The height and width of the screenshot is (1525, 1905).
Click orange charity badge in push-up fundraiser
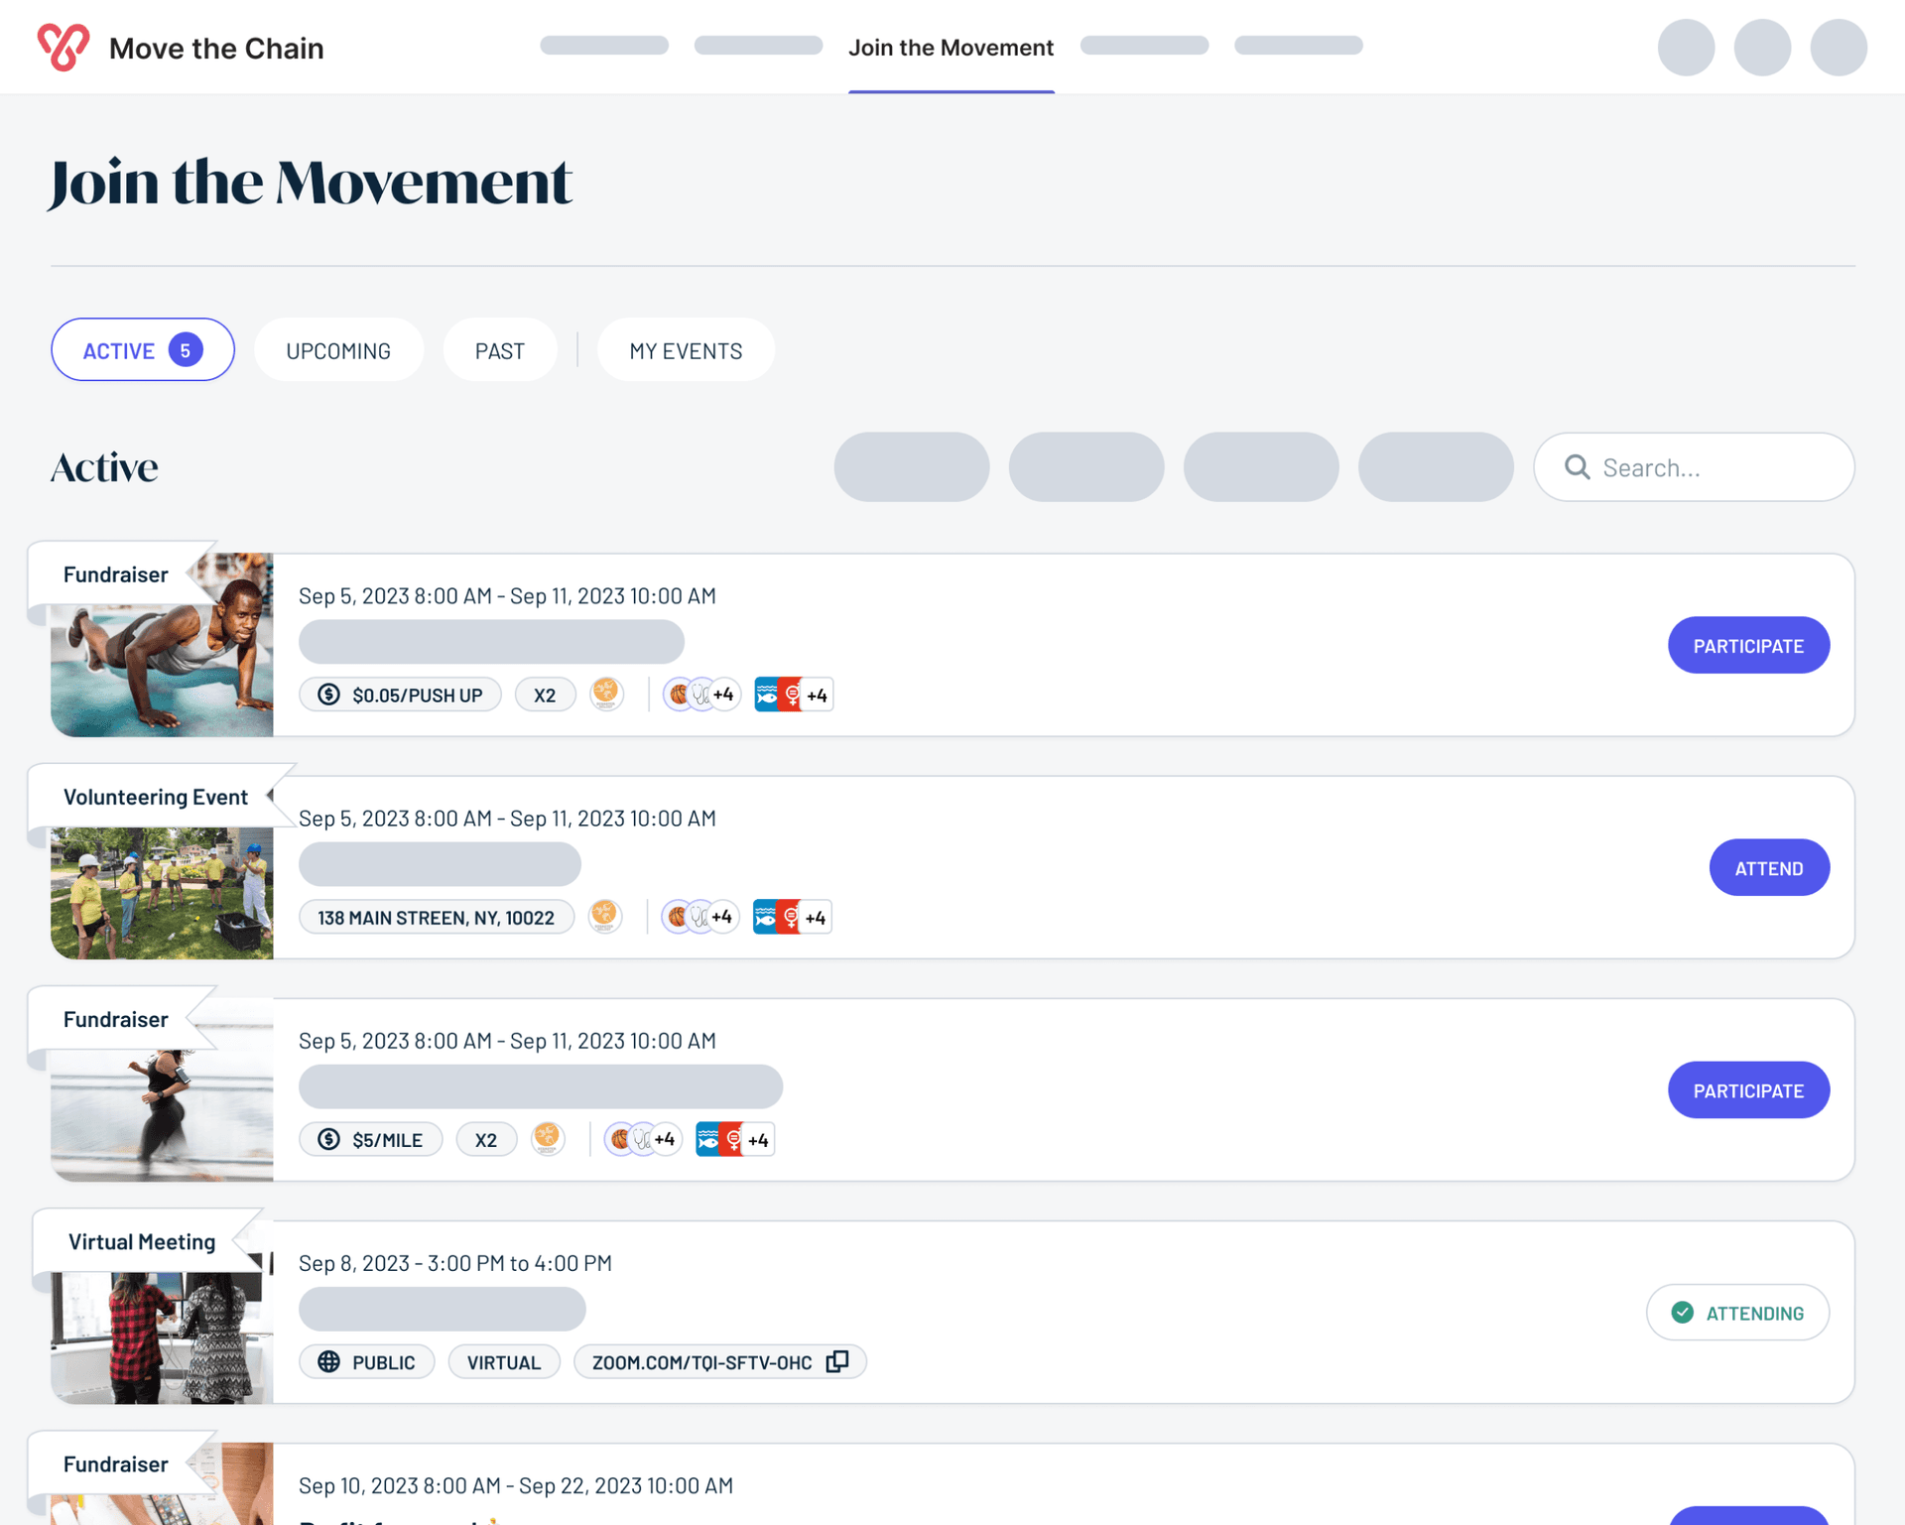coord(606,693)
